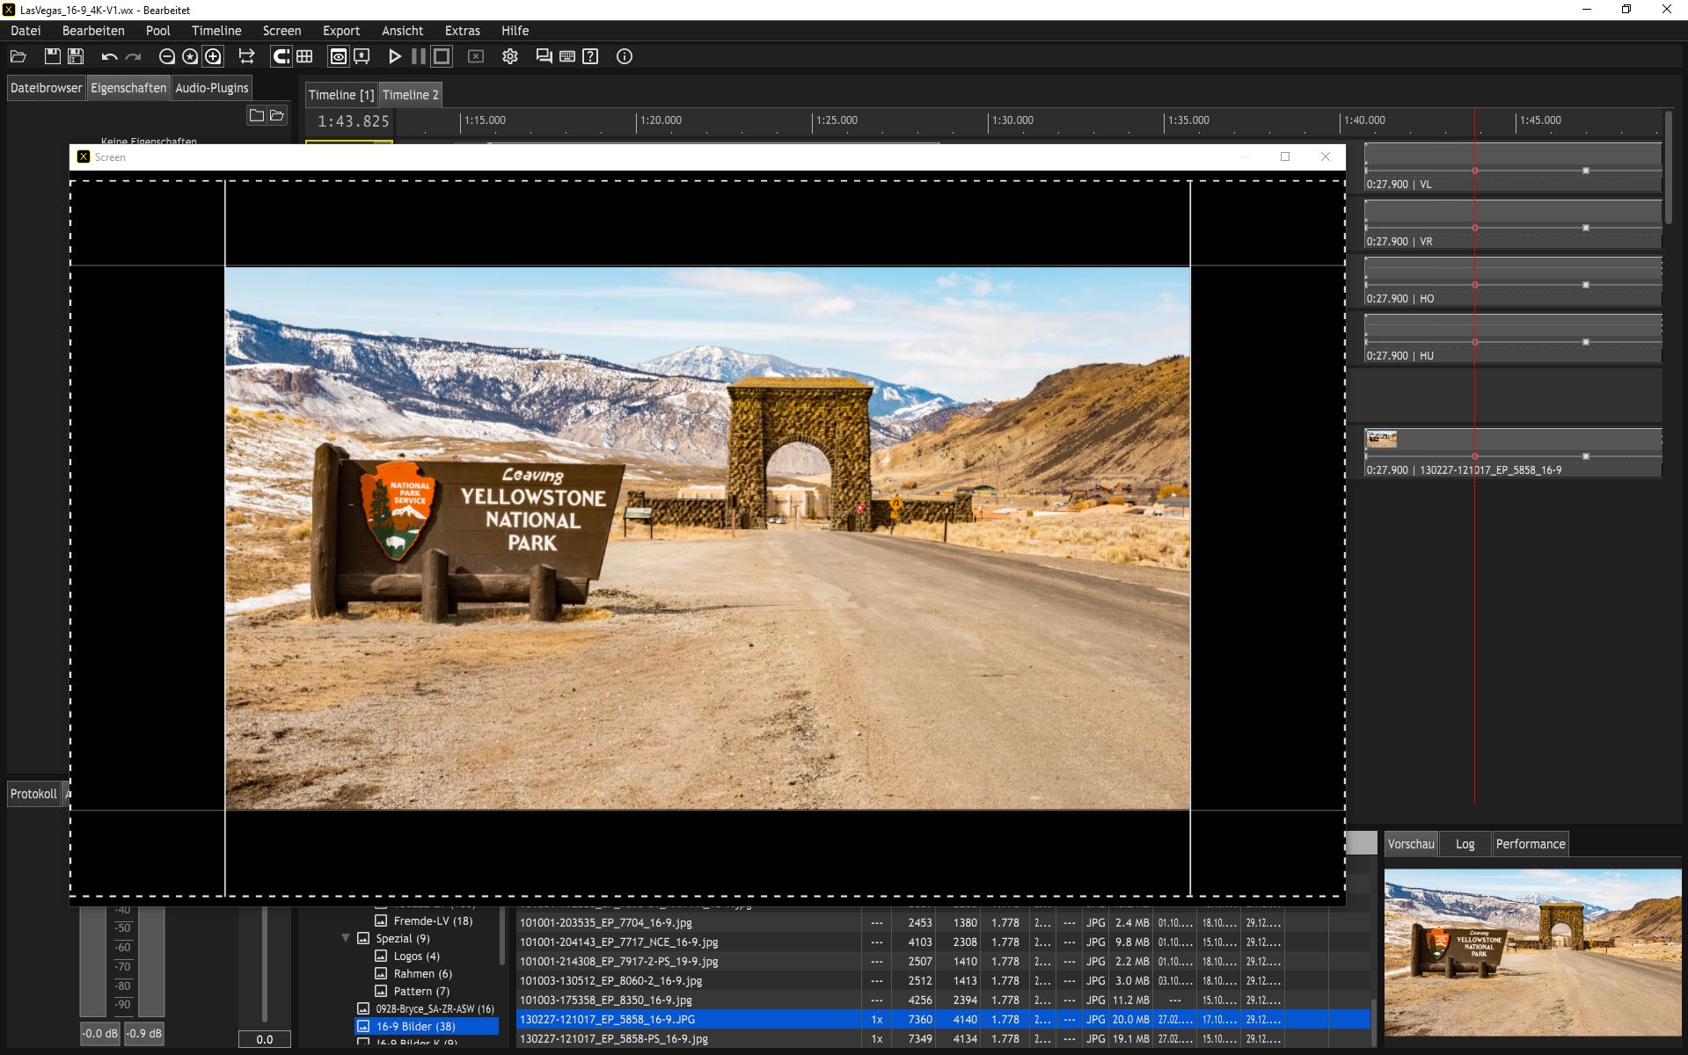This screenshot has height=1055, width=1688.
Task: Select the Pattern (7) pool folder
Action: (x=421, y=992)
